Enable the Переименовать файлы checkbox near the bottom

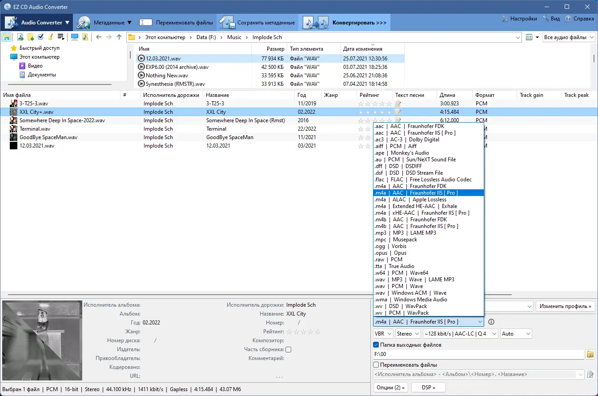pos(376,365)
